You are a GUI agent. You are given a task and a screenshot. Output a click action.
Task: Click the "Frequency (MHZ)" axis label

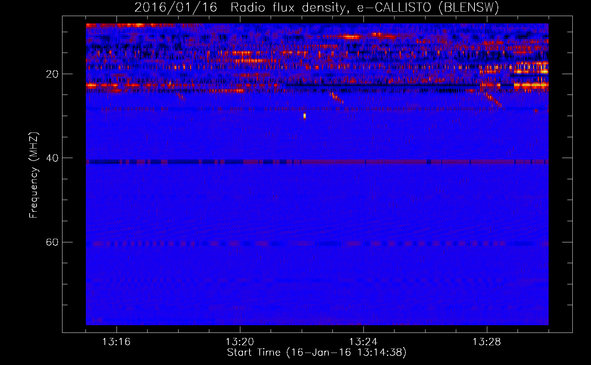(34, 175)
